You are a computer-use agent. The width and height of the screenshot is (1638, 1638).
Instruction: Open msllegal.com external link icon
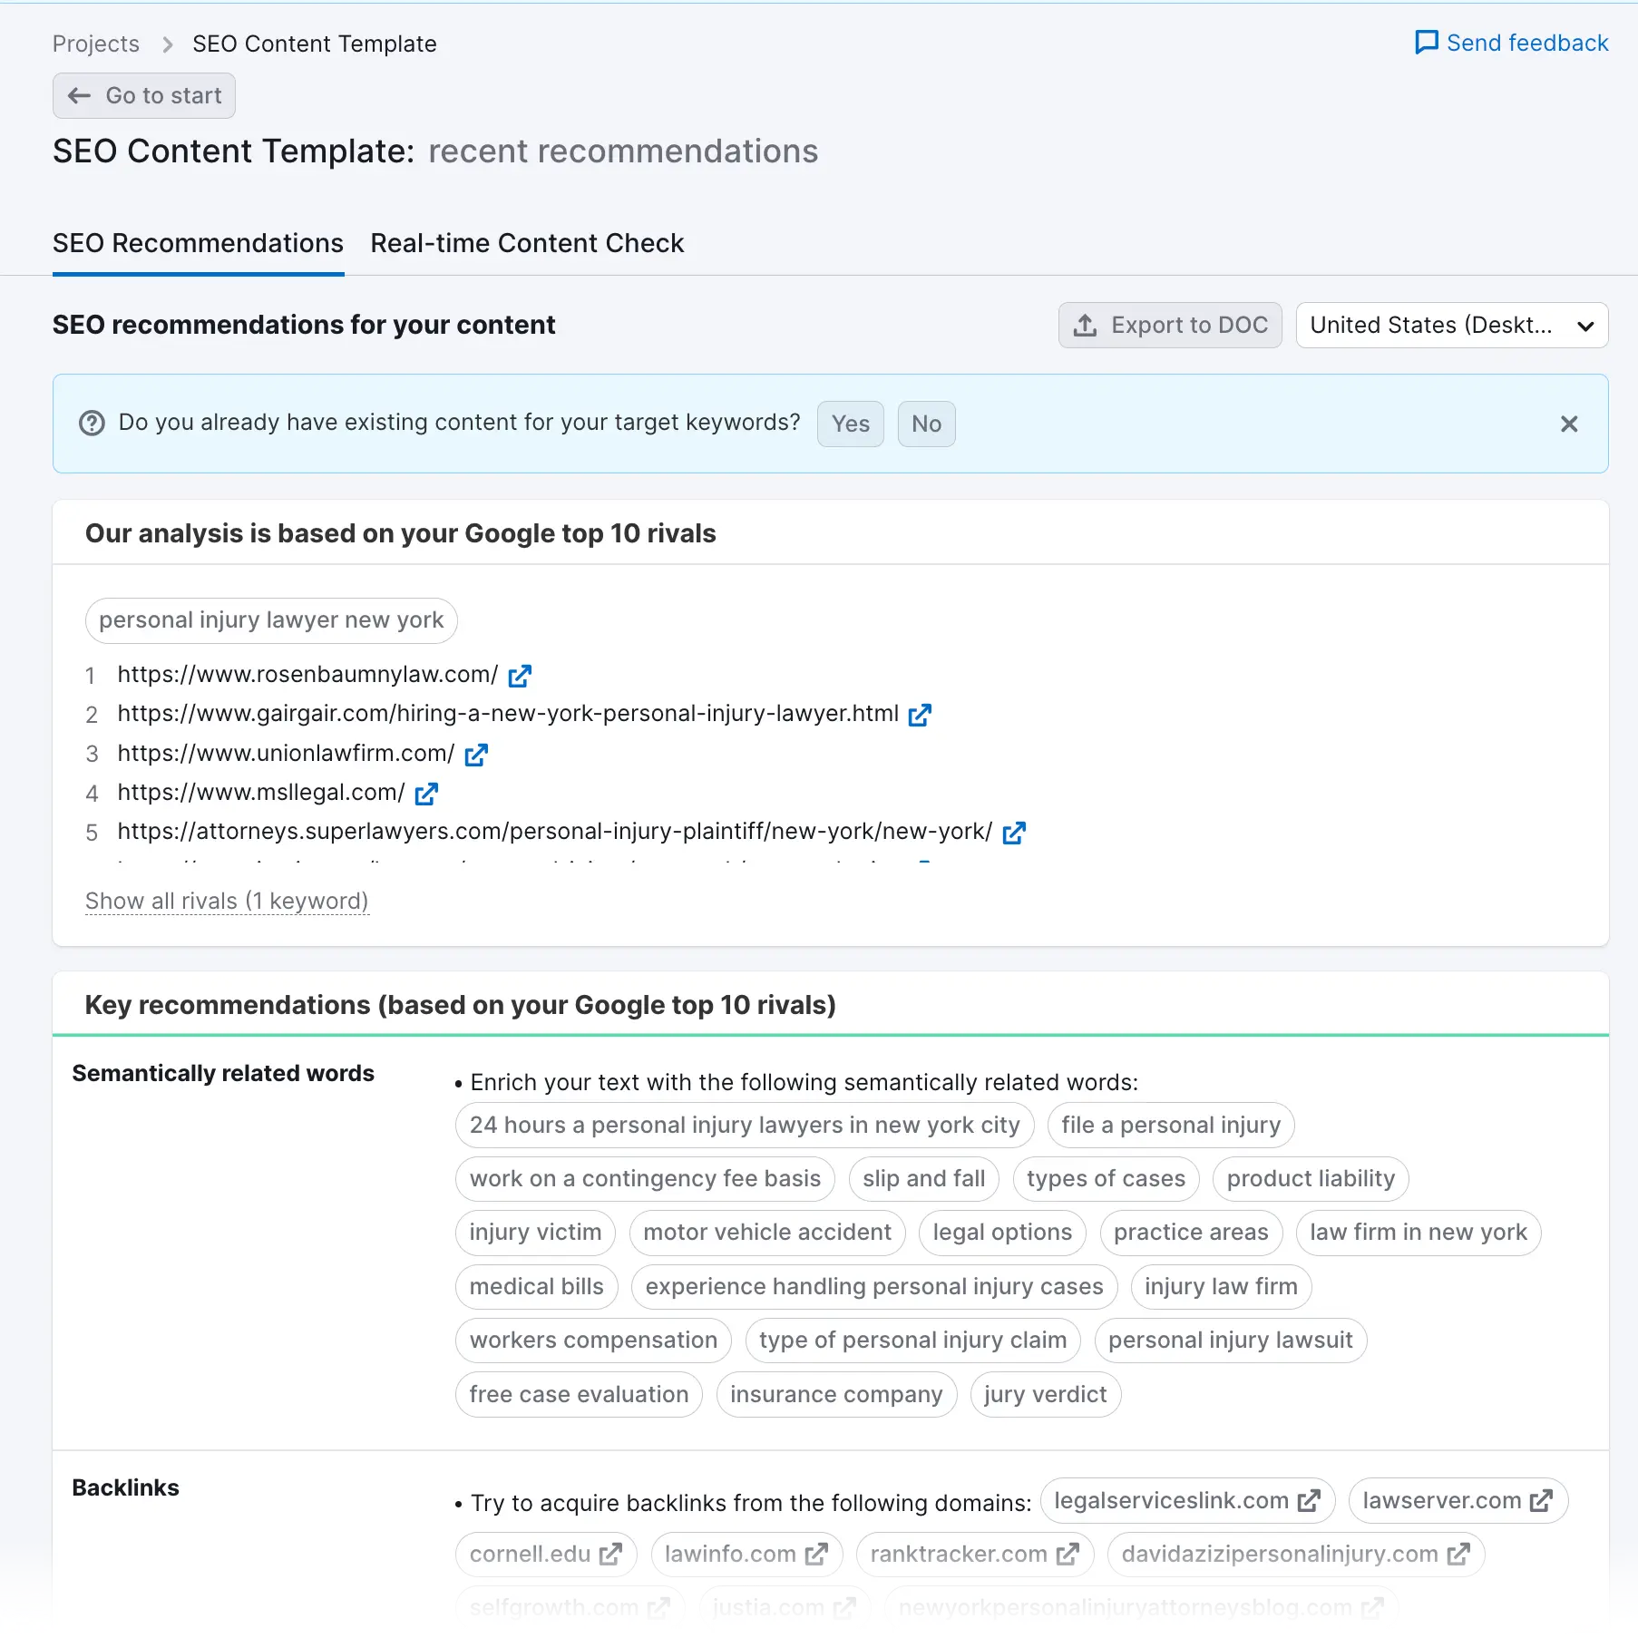[x=425, y=793]
